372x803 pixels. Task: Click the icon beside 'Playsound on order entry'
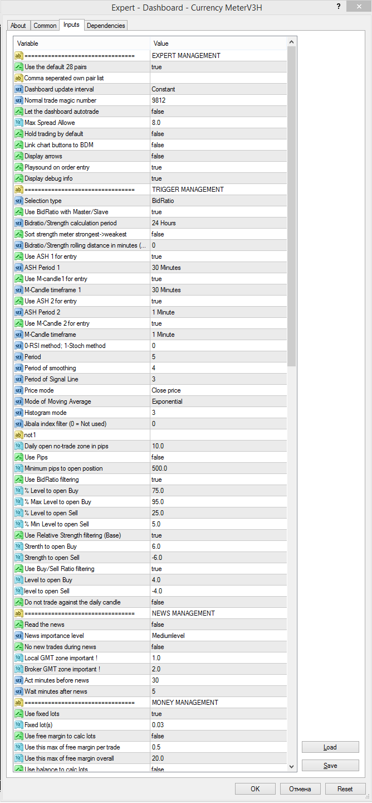click(18, 167)
